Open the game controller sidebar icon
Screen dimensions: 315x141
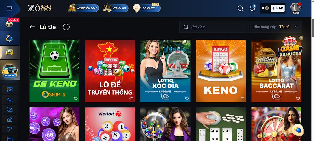[9, 53]
